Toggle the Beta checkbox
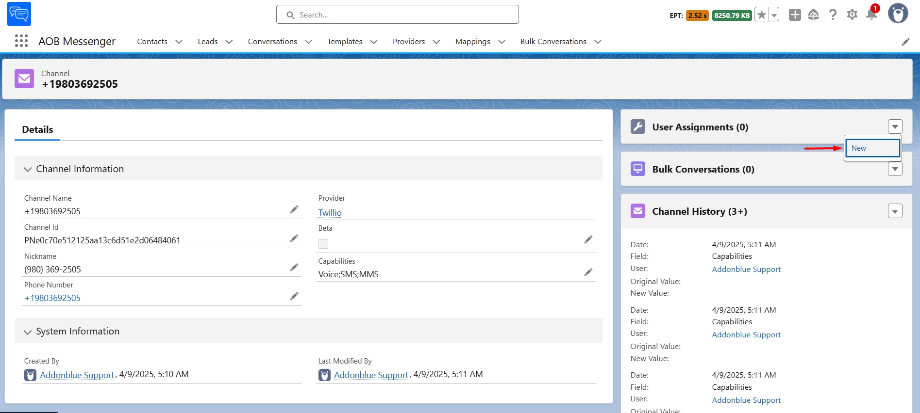The width and height of the screenshot is (920, 413). coord(323,244)
